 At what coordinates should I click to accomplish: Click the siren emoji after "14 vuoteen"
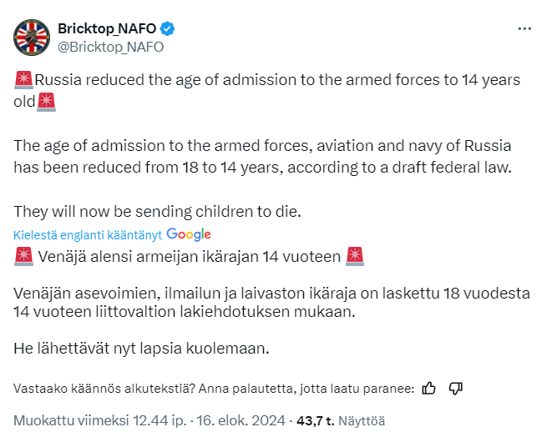click(x=355, y=256)
